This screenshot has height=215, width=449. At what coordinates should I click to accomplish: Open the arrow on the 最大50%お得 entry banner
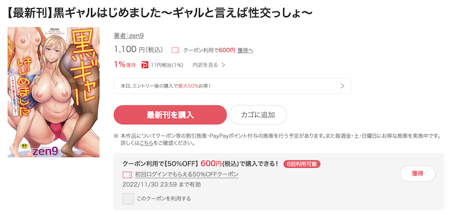coord(342,86)
